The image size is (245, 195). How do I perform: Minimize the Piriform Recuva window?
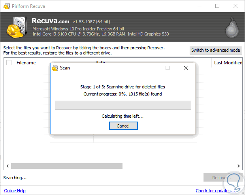pos(200,6)
